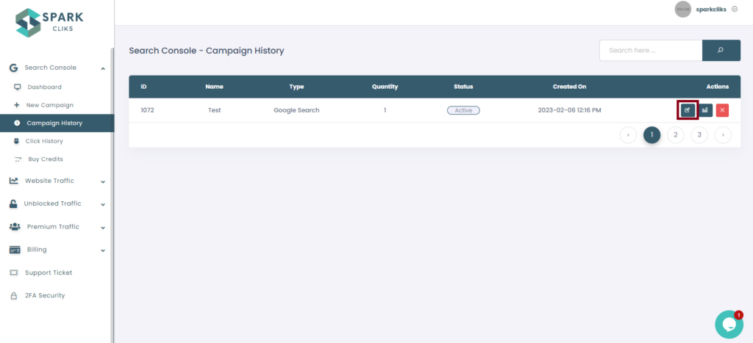
Task: Click the Website Traffic chart icon
Action: (x=14, y=181)
